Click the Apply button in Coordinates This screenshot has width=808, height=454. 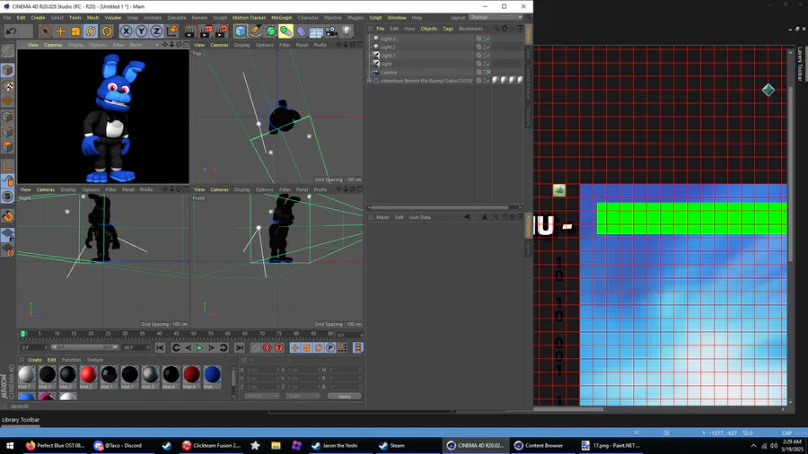(x=344, y=397)
